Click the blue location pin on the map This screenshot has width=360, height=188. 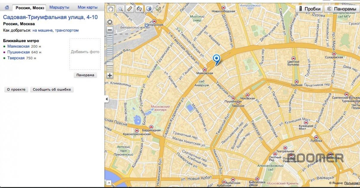coord(216,59)
